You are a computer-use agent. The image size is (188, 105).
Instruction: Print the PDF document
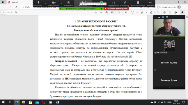[164, 12]
